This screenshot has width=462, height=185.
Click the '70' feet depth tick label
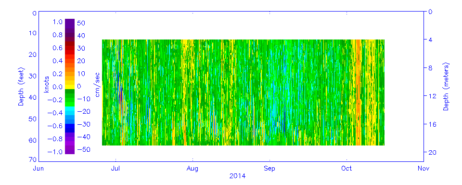click(33, 160)
